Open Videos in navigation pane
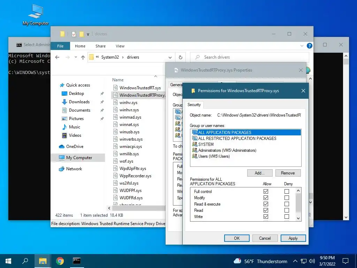Screen dimensions: 357x268 click(x=75, y=135)
